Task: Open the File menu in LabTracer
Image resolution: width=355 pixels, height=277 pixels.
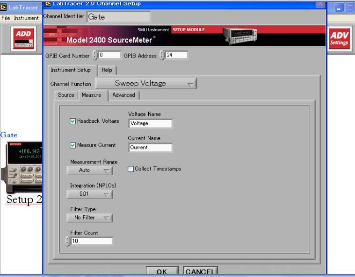Action: click(x=6, y=18)
